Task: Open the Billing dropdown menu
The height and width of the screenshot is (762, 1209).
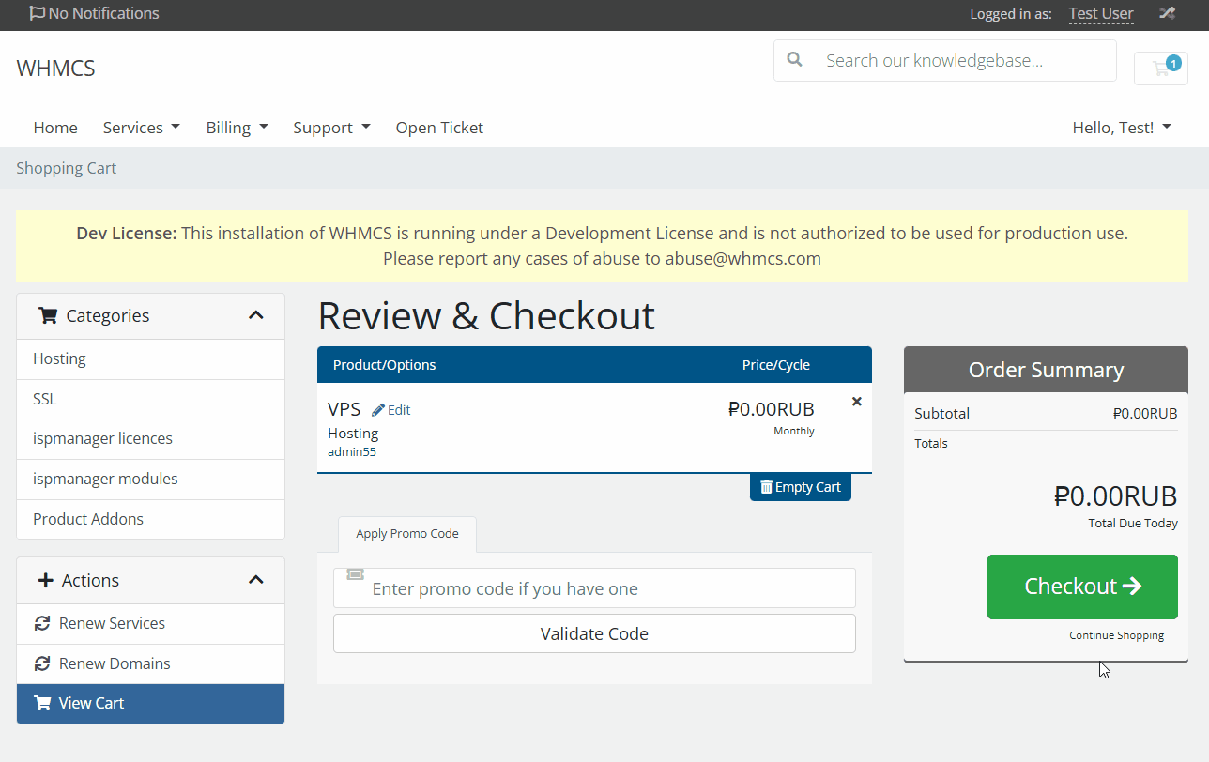Action: pyautogui.click(x=237, y=128)
